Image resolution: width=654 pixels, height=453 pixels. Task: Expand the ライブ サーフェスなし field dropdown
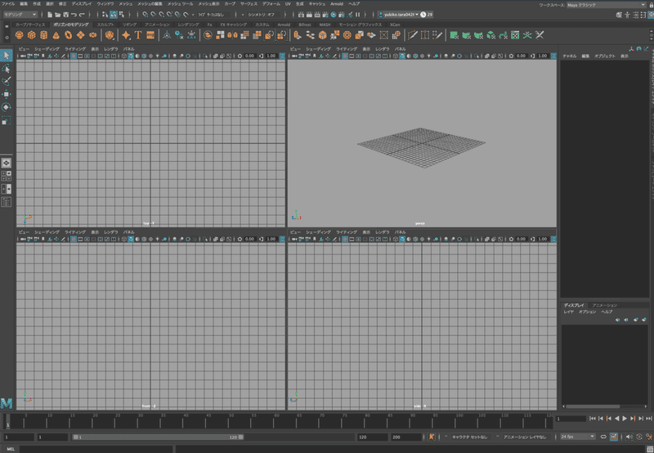click(x=193, y=15)
